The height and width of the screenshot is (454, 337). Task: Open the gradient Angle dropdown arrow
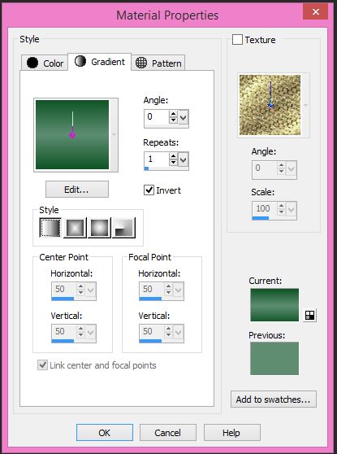coord(184,117)
